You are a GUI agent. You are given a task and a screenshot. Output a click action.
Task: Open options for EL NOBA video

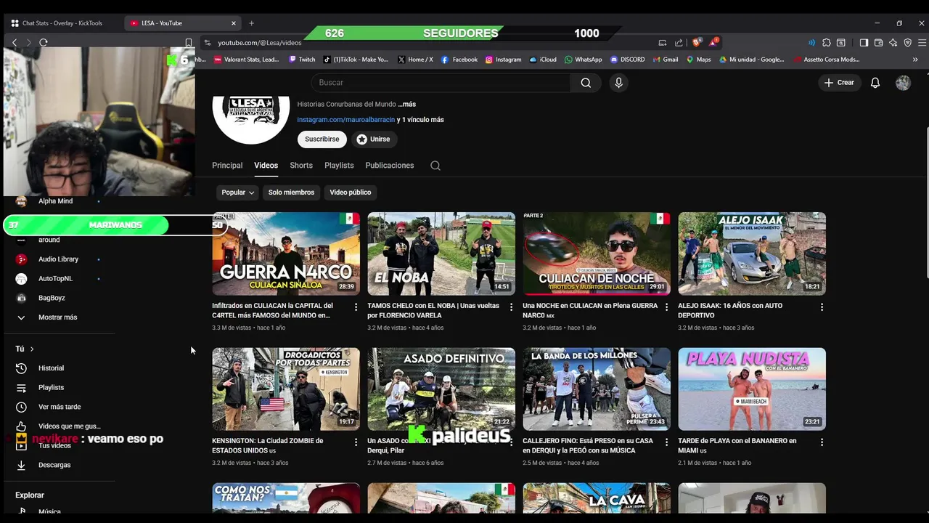(511, 307)
